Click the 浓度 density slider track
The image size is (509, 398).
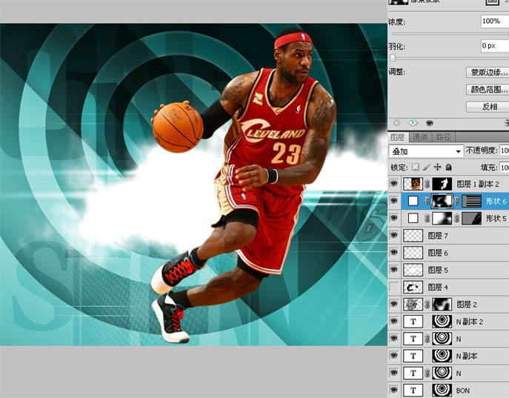coord(450,34)
